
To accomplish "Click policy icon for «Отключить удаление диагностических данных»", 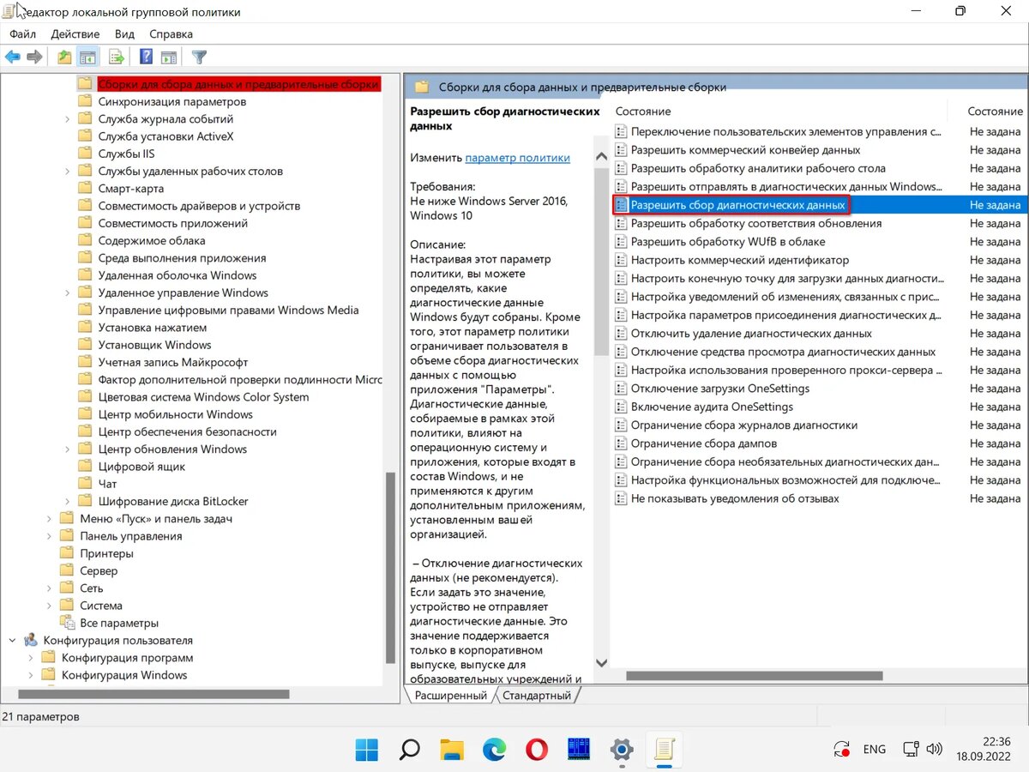I will point(621,334).
